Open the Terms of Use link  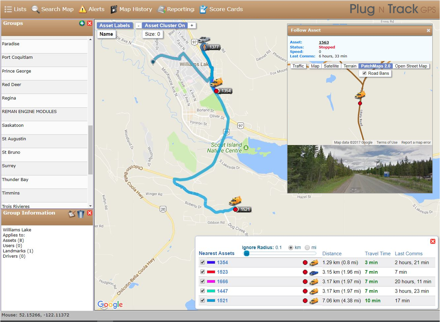point(387,142)
